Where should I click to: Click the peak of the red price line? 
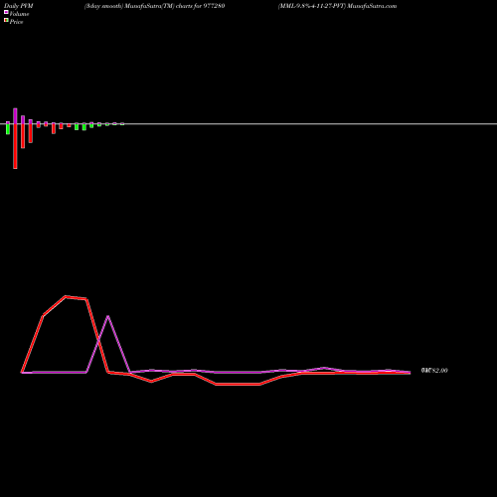pos(66,296)
